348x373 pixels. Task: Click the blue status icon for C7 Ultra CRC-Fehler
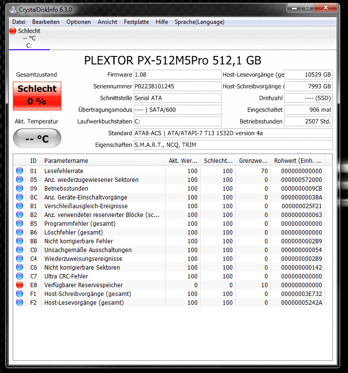pyautogui.click(x=20, y=276)
